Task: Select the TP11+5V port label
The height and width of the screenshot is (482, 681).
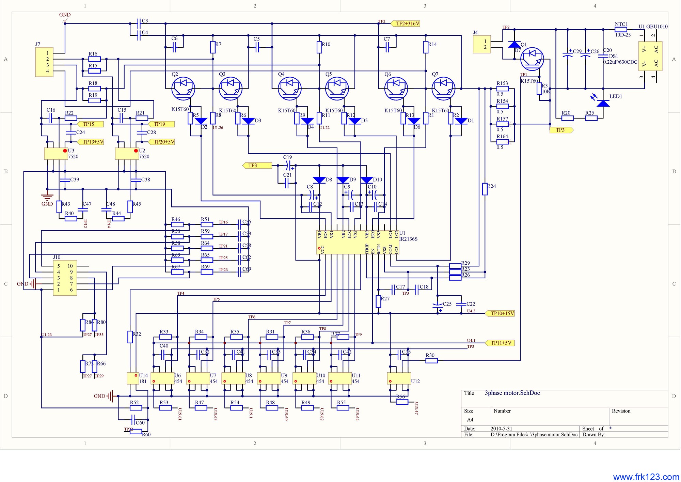Action: pyautogui.click(x=501, y=343)
